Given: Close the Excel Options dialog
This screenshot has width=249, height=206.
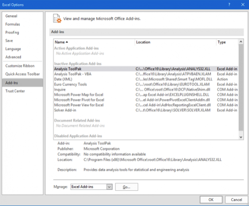Looking at the screenshot, I should 243,5.
